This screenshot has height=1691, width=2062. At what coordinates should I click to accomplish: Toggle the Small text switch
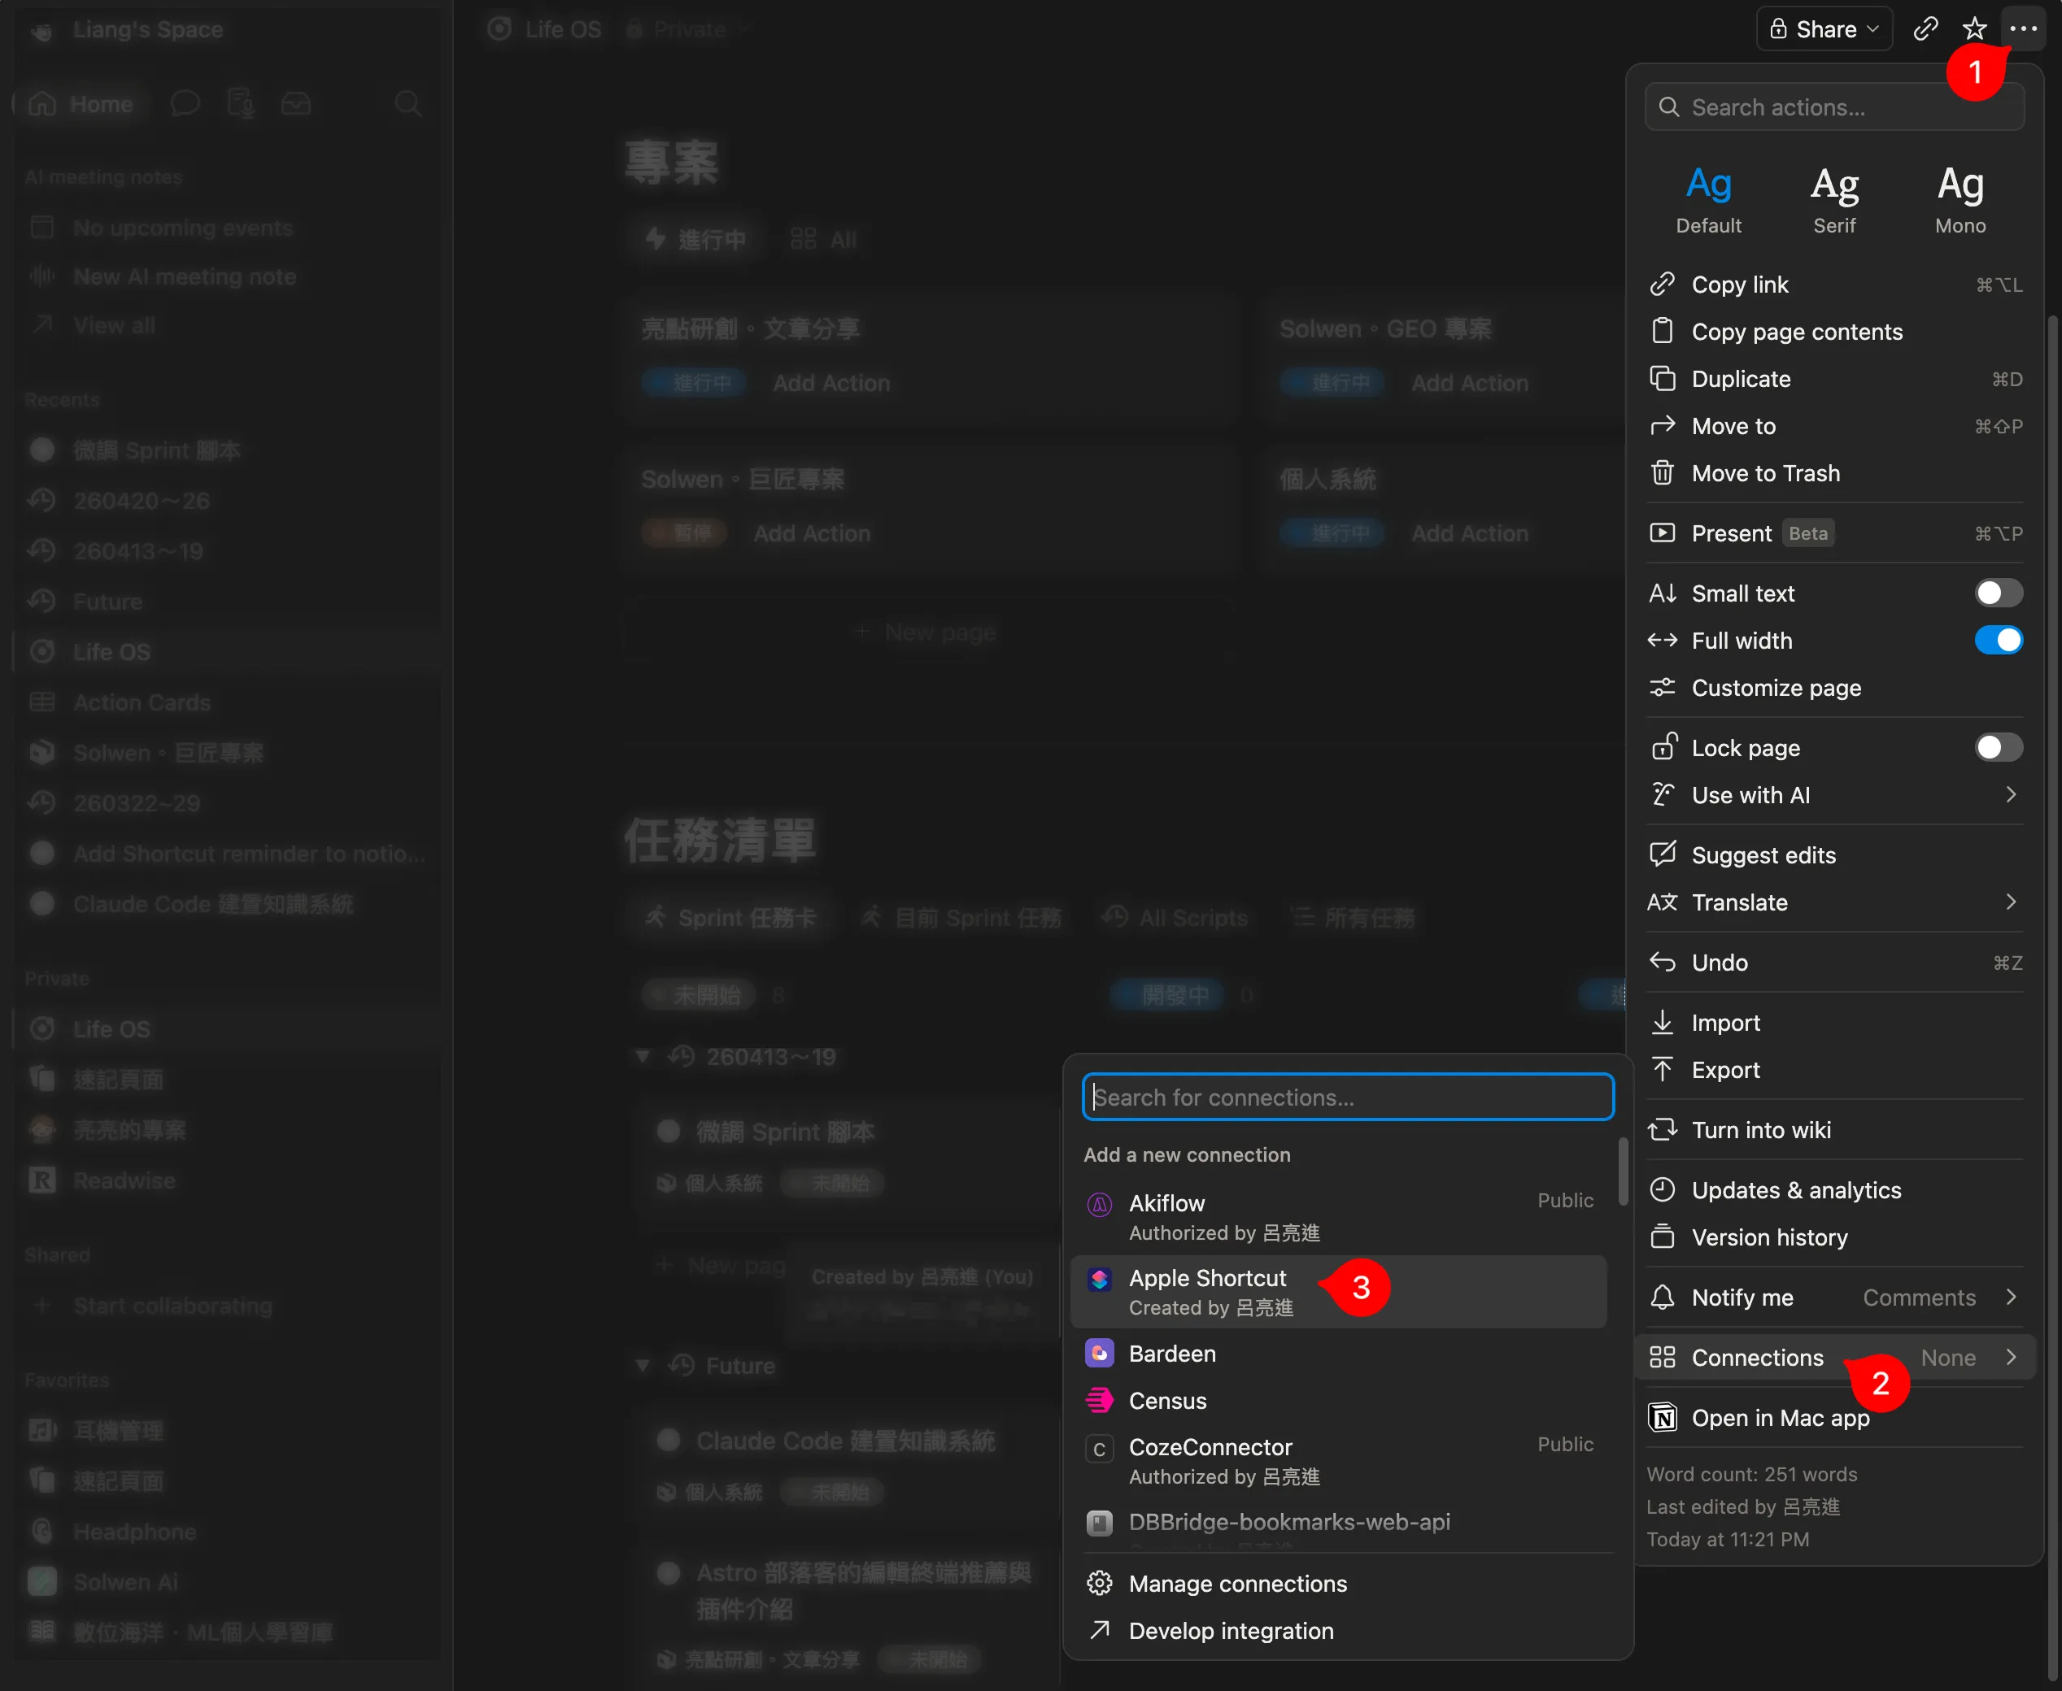[x=1998, y=593]
